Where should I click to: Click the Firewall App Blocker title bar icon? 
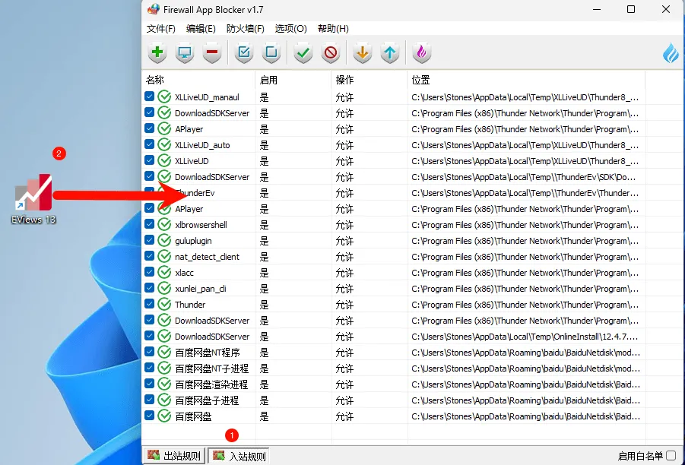click(154, 9)
